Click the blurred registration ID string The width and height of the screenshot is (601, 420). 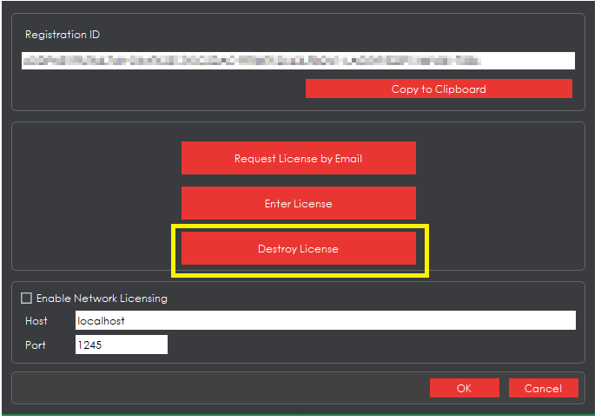pos(252,61)
